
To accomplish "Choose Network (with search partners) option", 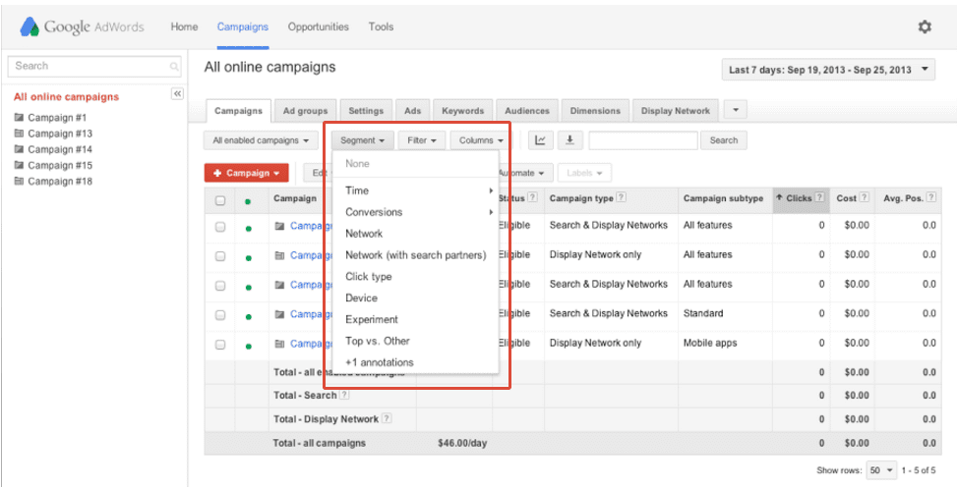I will (x=416, y=254).
